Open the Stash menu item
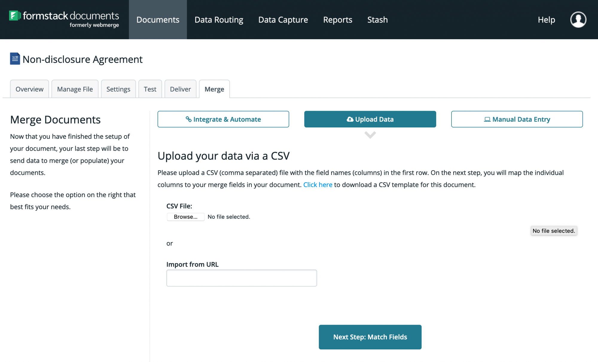 click(x=377, y=19)
